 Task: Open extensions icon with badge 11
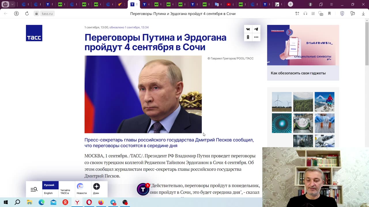321,14
